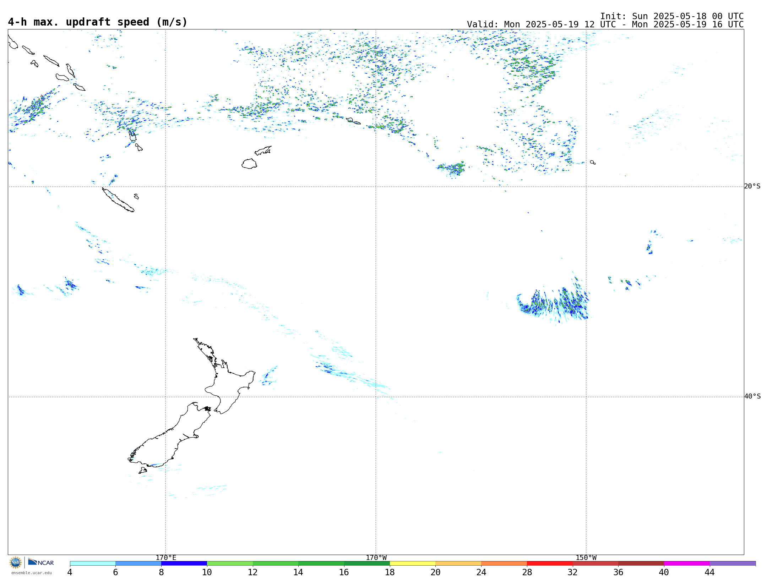Pick the yellow 18–20 colorbar segment

(413, 564)
